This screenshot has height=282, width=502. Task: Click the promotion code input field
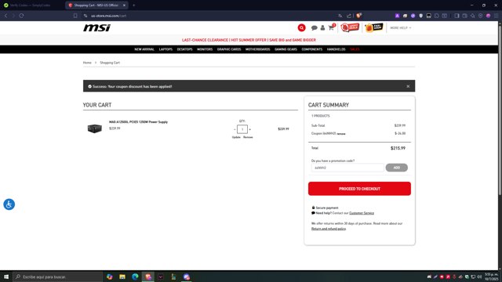(347, 168)
